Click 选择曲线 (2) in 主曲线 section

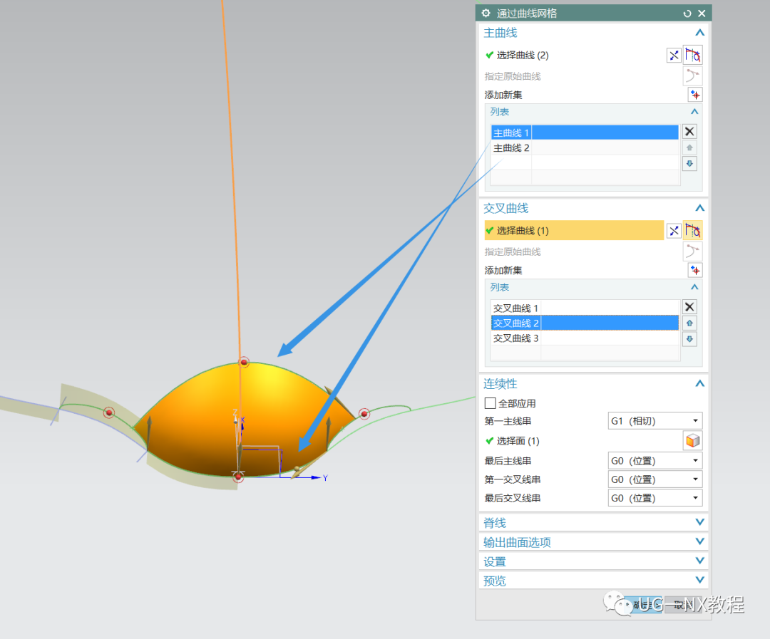pos(523,55)
